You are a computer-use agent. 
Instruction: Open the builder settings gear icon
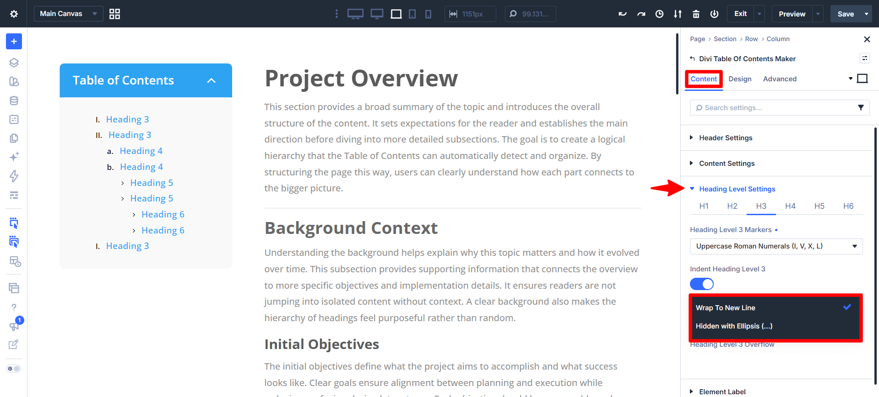(14, 14)
